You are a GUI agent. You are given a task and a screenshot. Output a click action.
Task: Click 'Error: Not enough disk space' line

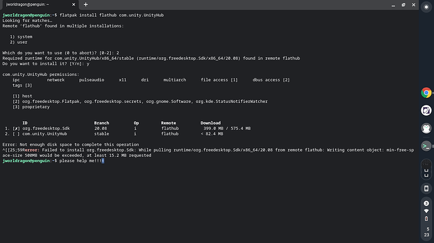(x=70, y=144)
